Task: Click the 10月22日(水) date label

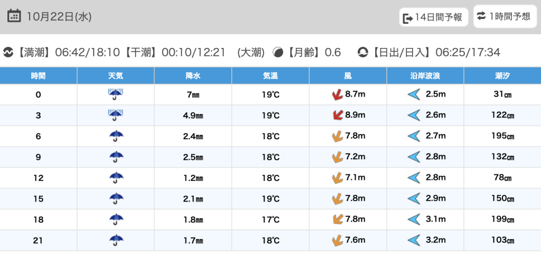Action: pyautogui.click(x=59, y=16)
